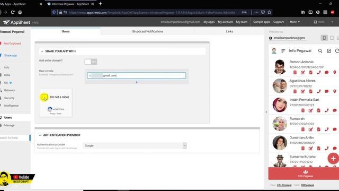
Task: Expand the dropdown arrow beside Save
Action: (x=332, y=22)
